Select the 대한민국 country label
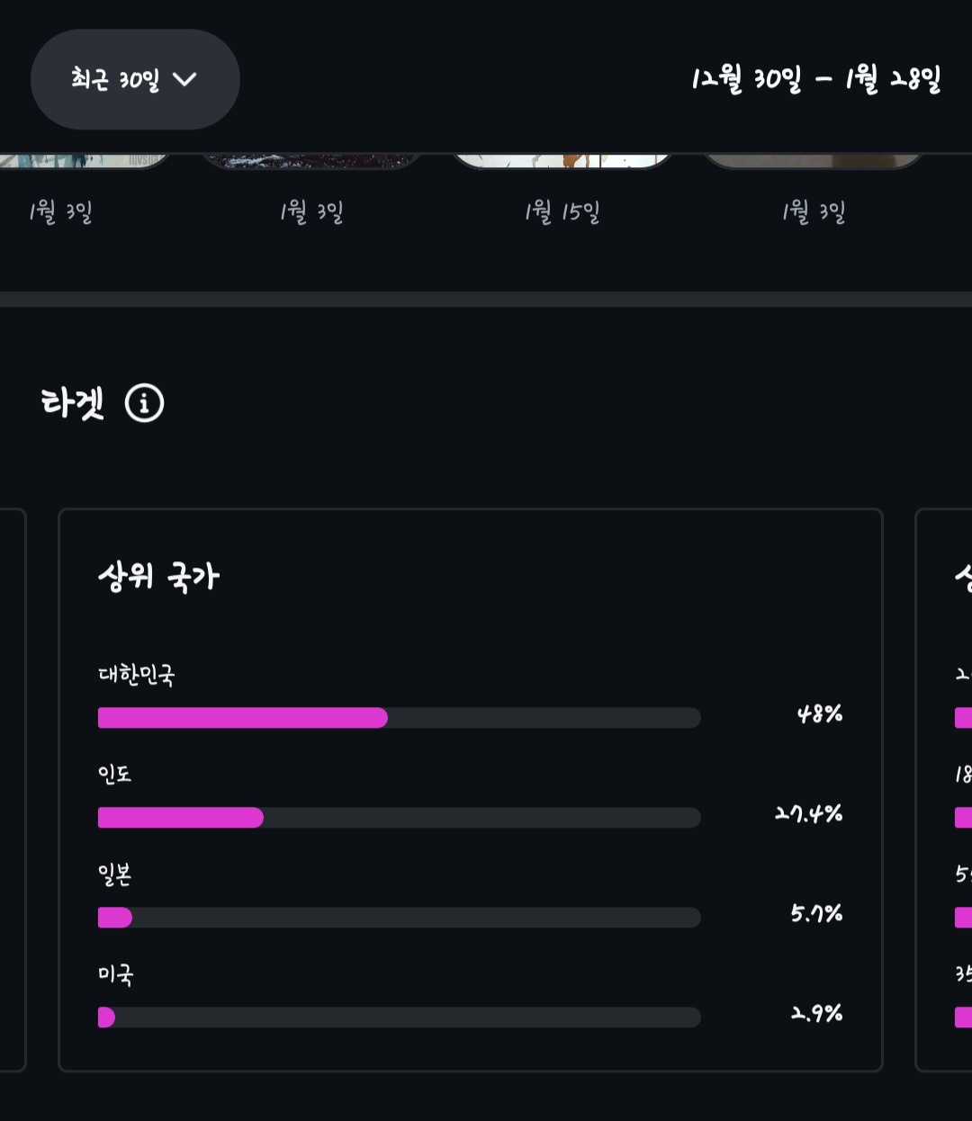 coord(137,675)
